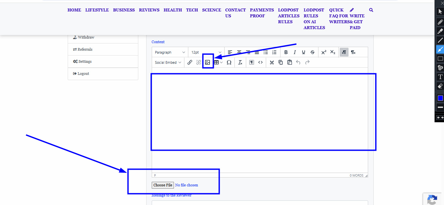Open the 12pt font size dropdown
The image size is (444, 205).
[206, 52]
